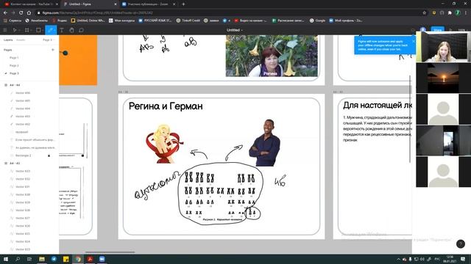Switch to the Layers tab
The image size is (471, 264).
coord(8,40)
